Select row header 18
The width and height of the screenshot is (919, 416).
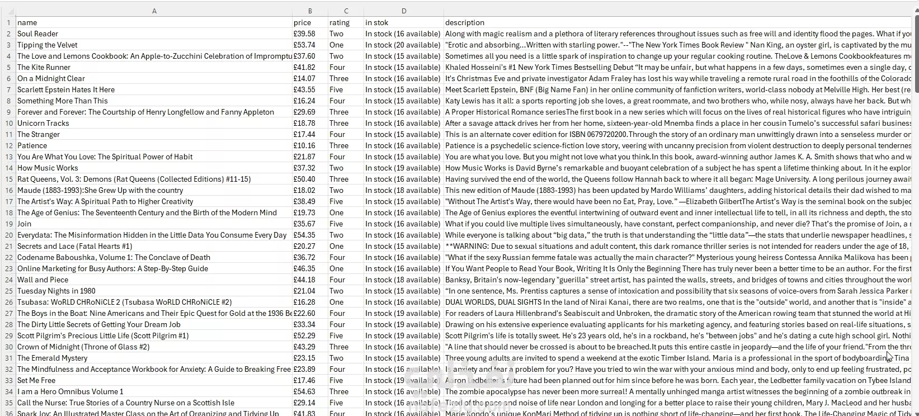tap(8, 212)
